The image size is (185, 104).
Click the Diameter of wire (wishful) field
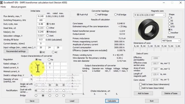point(25,79)
